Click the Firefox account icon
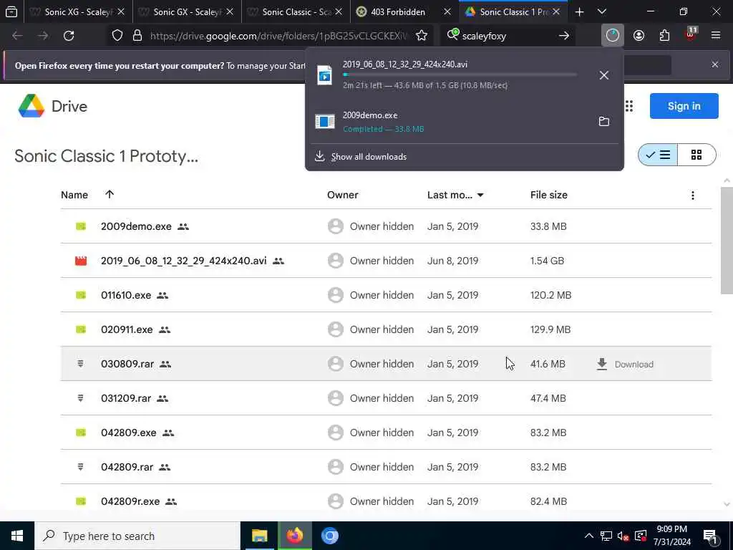Screen dimensions: 733x550 pyautogui.click(x=639, y=36)
